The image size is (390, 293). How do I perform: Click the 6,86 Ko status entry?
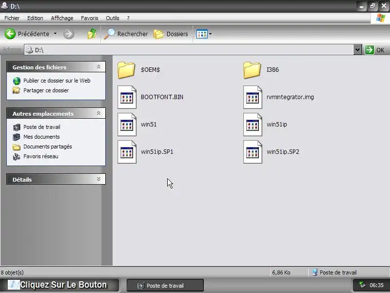click(x=281, y=272)
